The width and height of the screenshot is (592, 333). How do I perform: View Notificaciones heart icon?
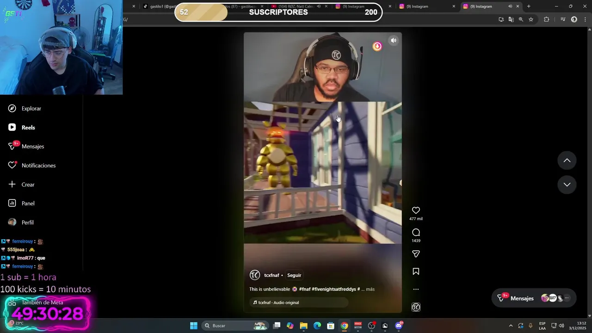(x=12, y=165)
